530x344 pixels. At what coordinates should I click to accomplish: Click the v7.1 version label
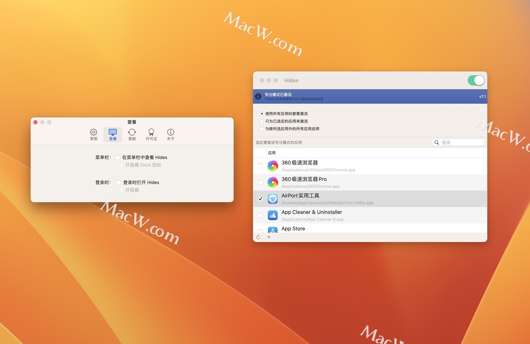point(482,96)
